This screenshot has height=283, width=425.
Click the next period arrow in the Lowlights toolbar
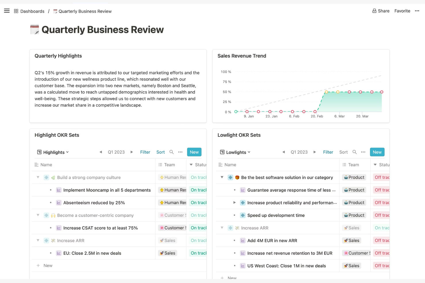tap(314, 152)
